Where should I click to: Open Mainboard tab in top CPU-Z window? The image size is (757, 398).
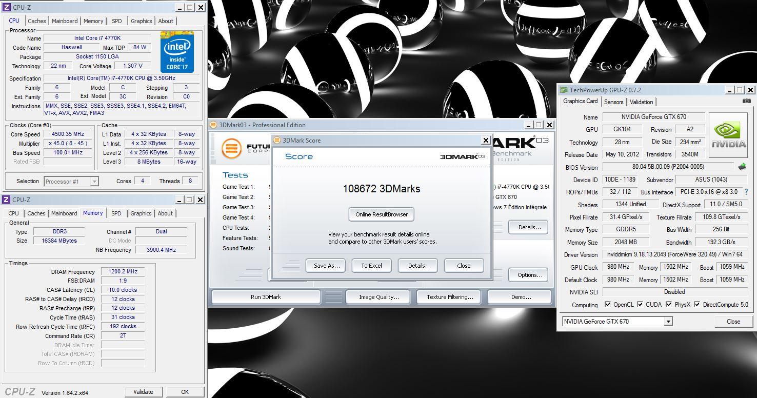pos(65,21)
